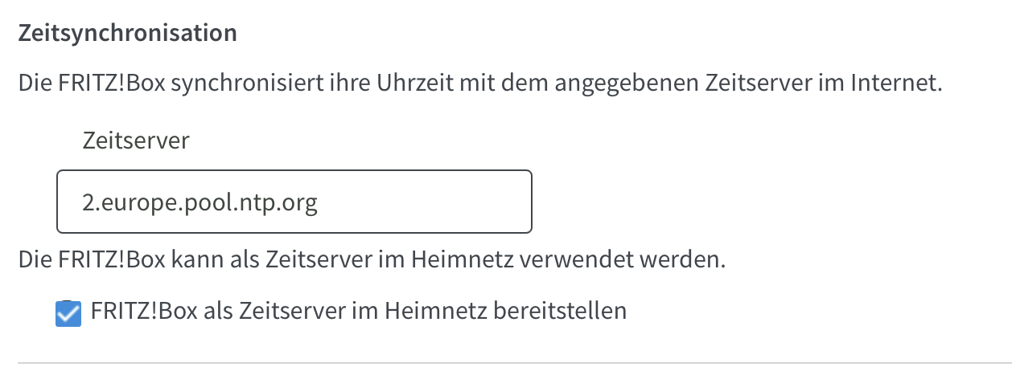Click the sentence about synchronising with the Internet time server
Screen dimensions: 1012x371
pyautogui.click(x=479, y=84)
